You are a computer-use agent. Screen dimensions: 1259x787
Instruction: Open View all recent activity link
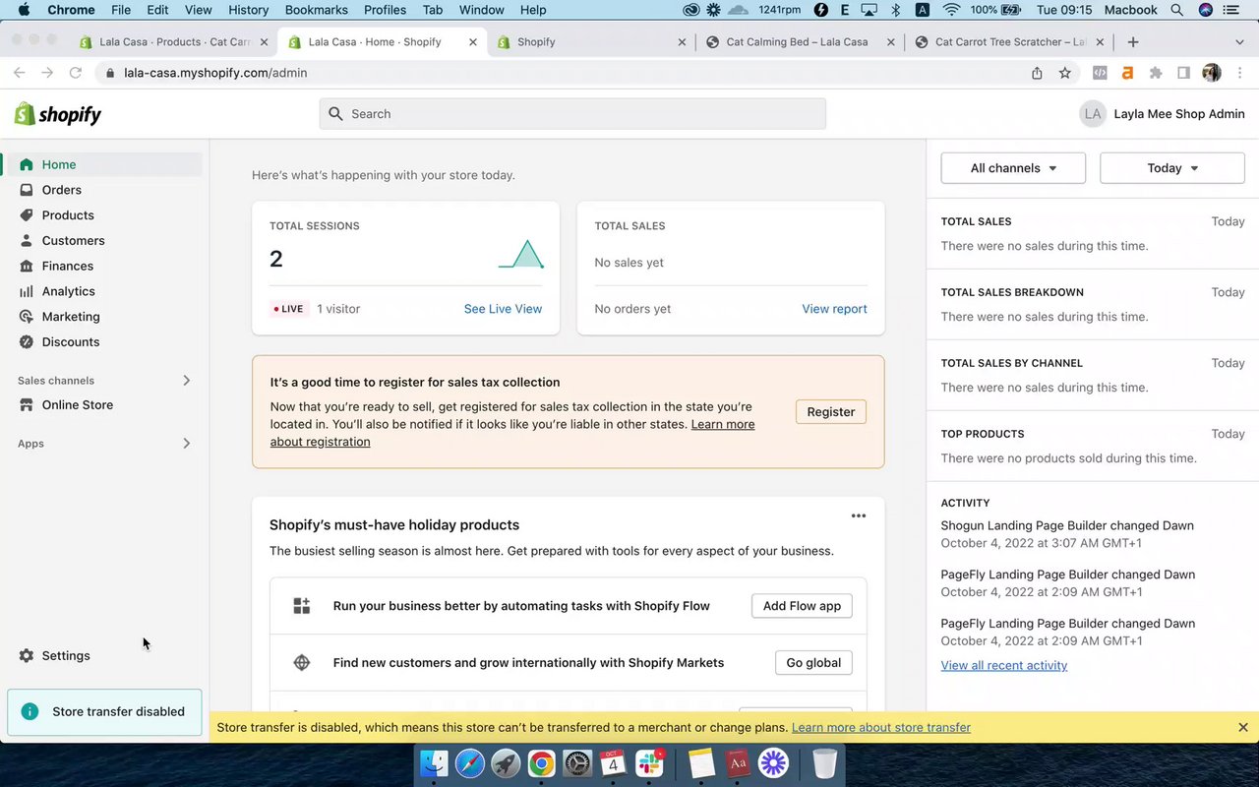tap(1003, 666)
